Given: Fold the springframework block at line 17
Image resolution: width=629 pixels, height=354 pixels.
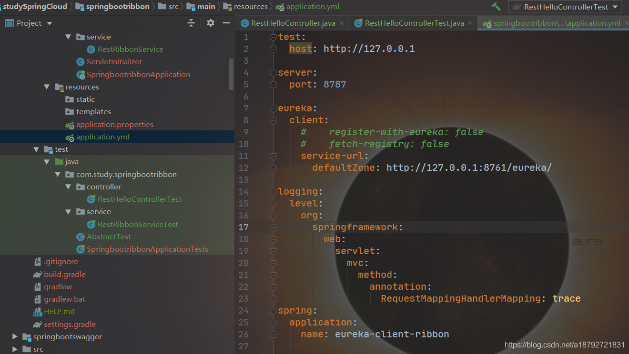Looking at the screenshot, I should (x=274, y=227).
